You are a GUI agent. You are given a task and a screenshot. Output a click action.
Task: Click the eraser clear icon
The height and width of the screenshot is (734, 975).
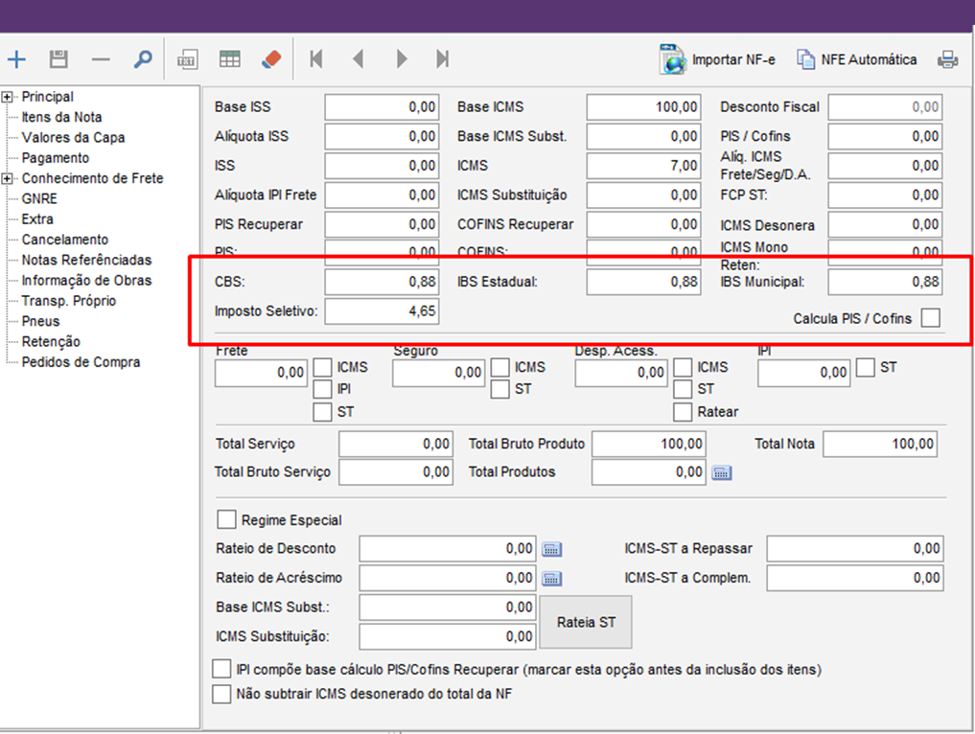coord(272,59)
